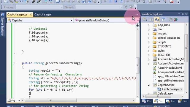This screenshot has width=190, height=107.
Task: Switch to the Properties bottom tab
Action: point(183,101)
